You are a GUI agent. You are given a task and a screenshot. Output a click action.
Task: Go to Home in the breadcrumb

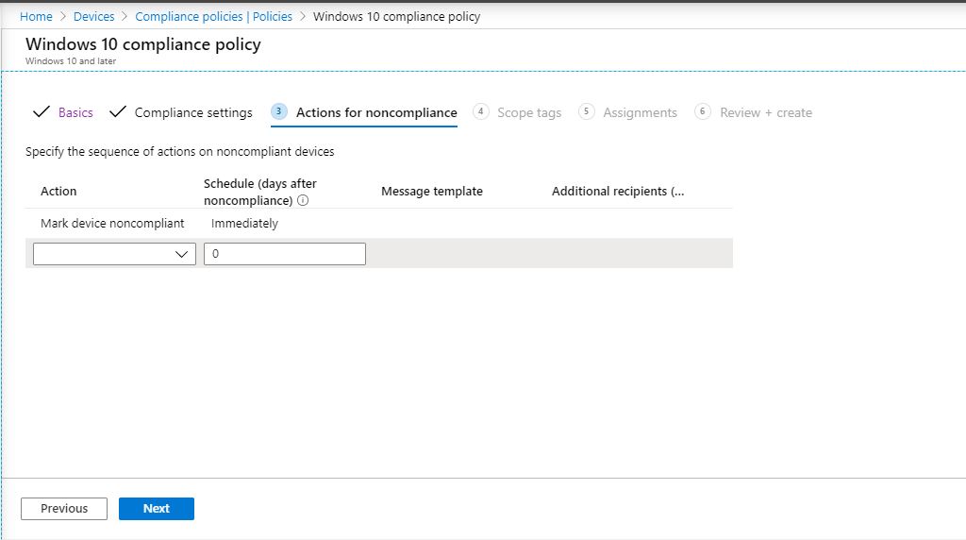36,17
